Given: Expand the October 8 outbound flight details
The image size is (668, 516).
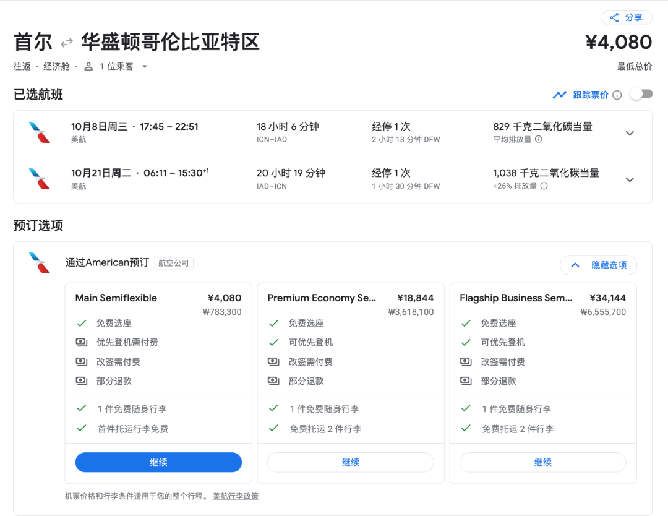Looking at the screenshot, I should (x=630, y=133).
